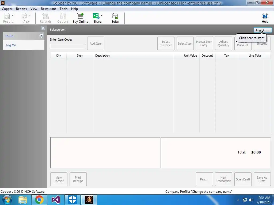Open the Options toolbar icon

63,16
